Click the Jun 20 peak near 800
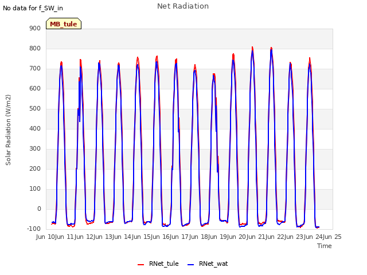 click(252, 49)
